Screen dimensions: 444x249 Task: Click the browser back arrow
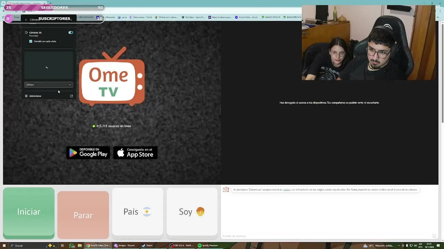[4, 11]
